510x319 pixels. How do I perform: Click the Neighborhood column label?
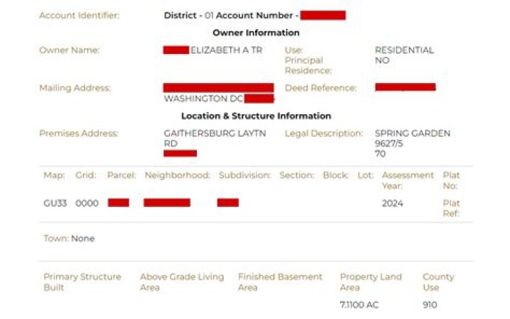coord(177,176)
